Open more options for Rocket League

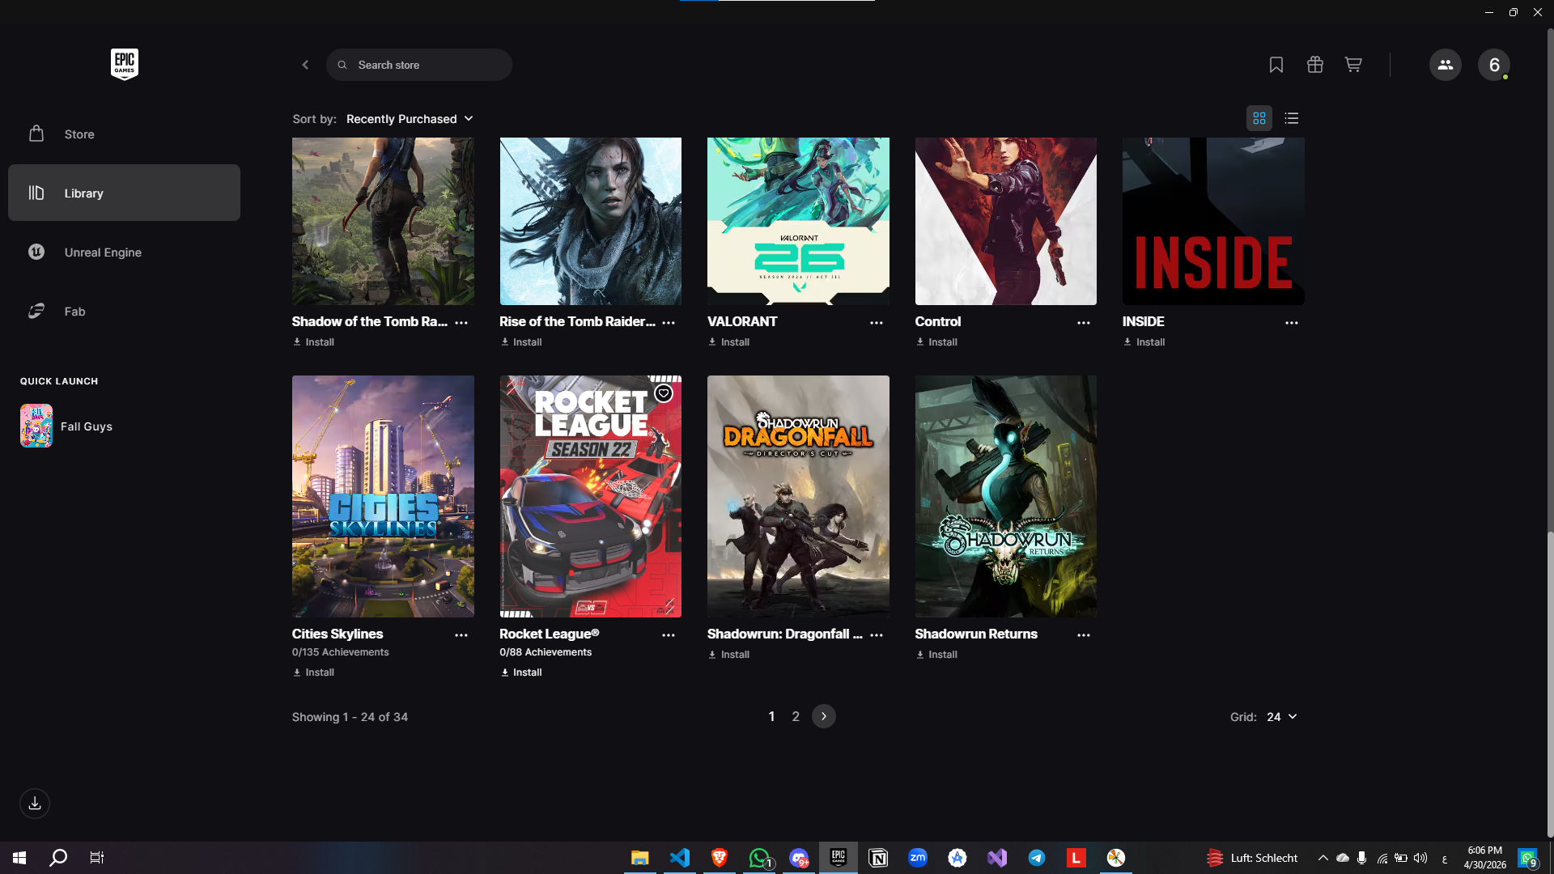pos(669,635)
